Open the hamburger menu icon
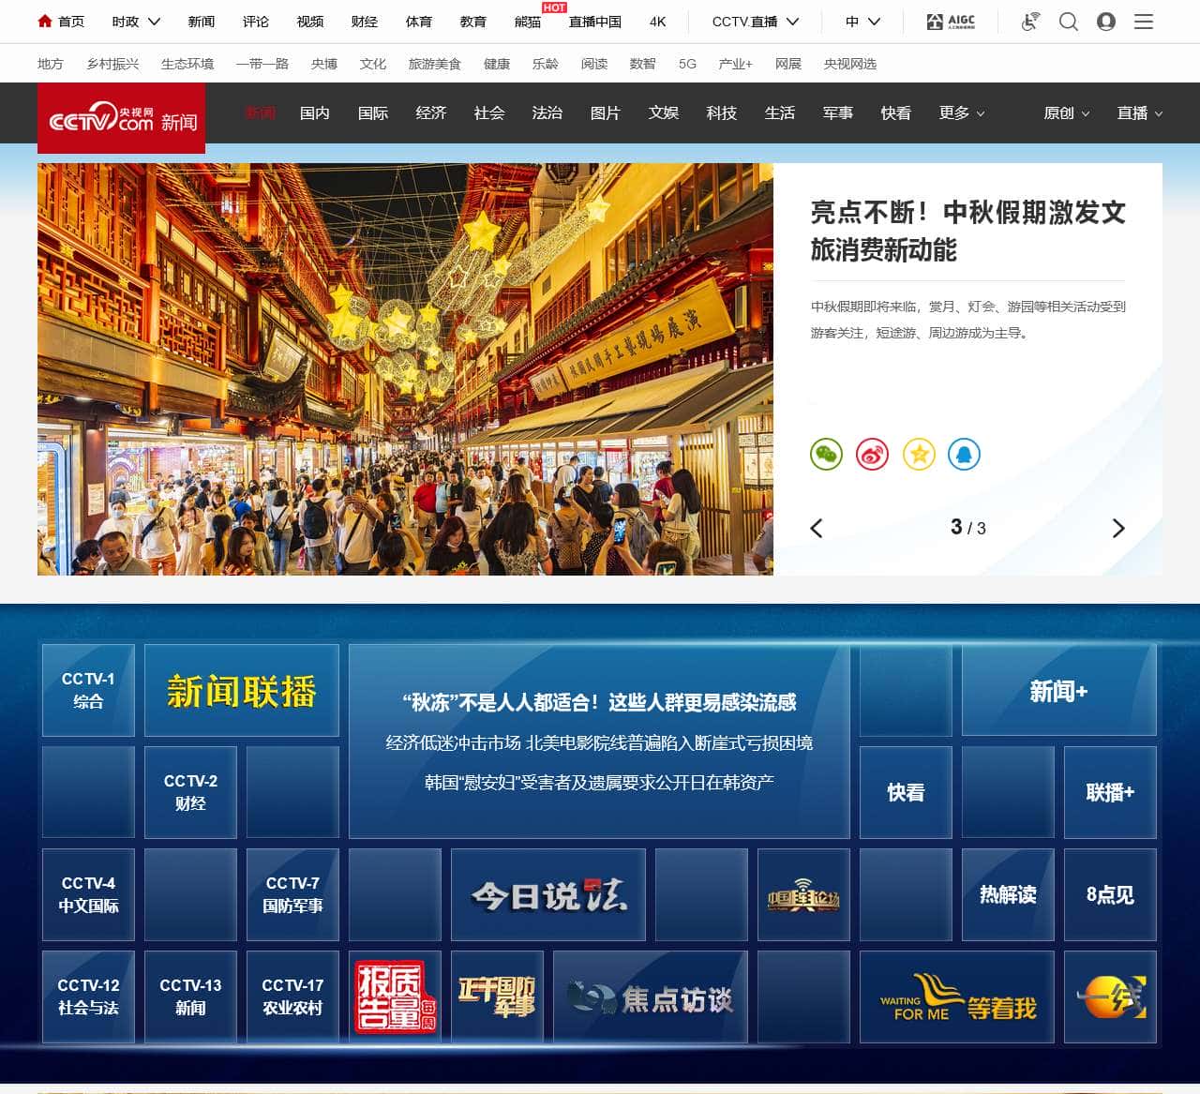 tap(1144, 22)
